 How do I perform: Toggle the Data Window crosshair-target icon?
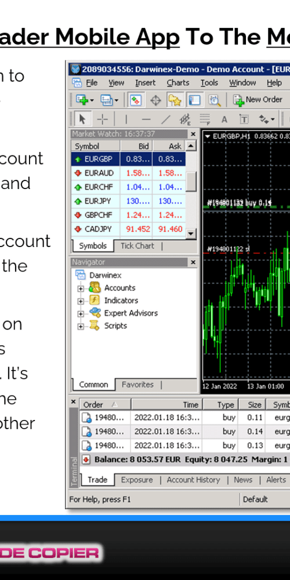[x=155, y=100]
